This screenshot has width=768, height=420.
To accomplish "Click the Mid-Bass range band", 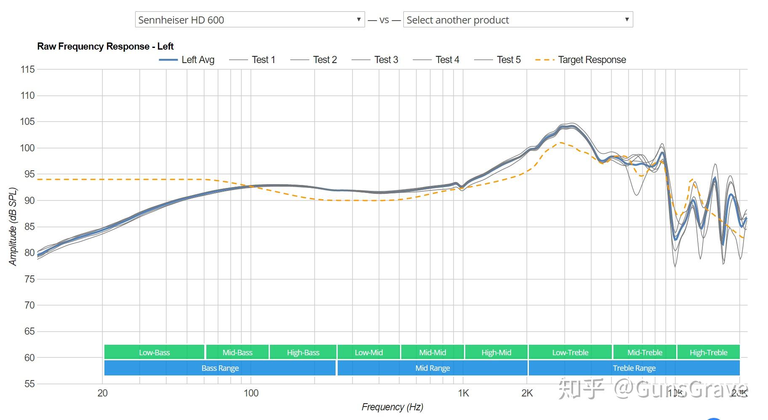I will [237, 352].
